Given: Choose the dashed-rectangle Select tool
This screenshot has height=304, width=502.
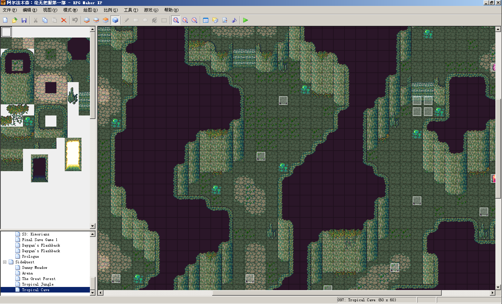Looking at the screenshot, I should 164,20.
